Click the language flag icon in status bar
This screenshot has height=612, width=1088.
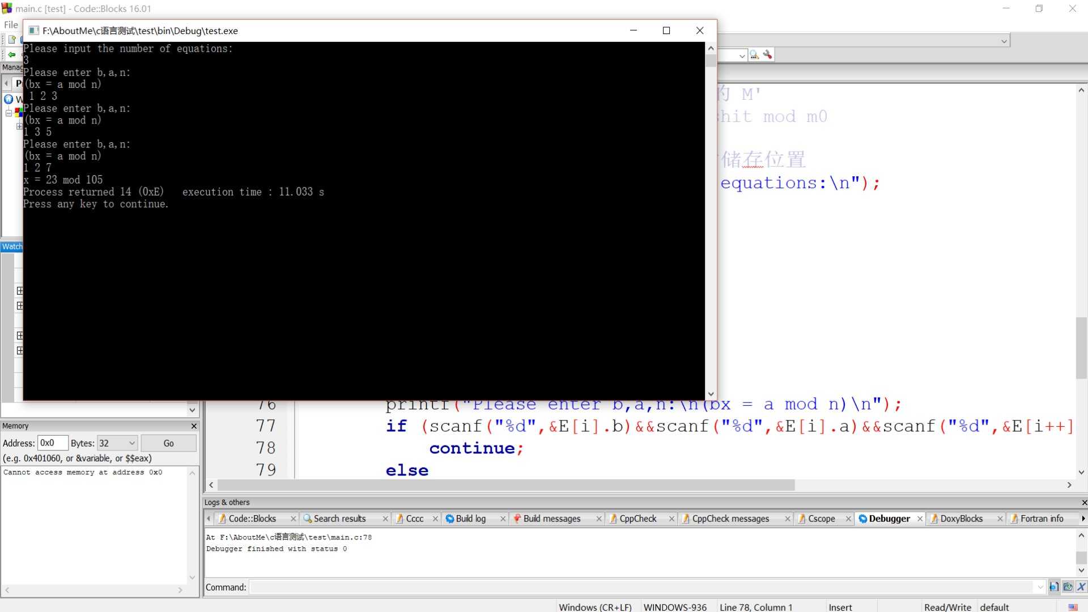(1073, 607)
